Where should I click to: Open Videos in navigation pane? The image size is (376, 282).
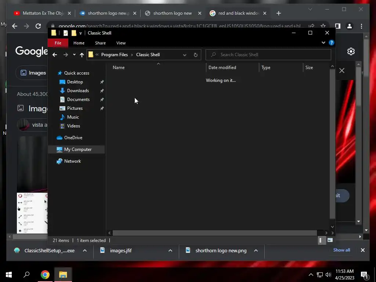click(73, 126)
